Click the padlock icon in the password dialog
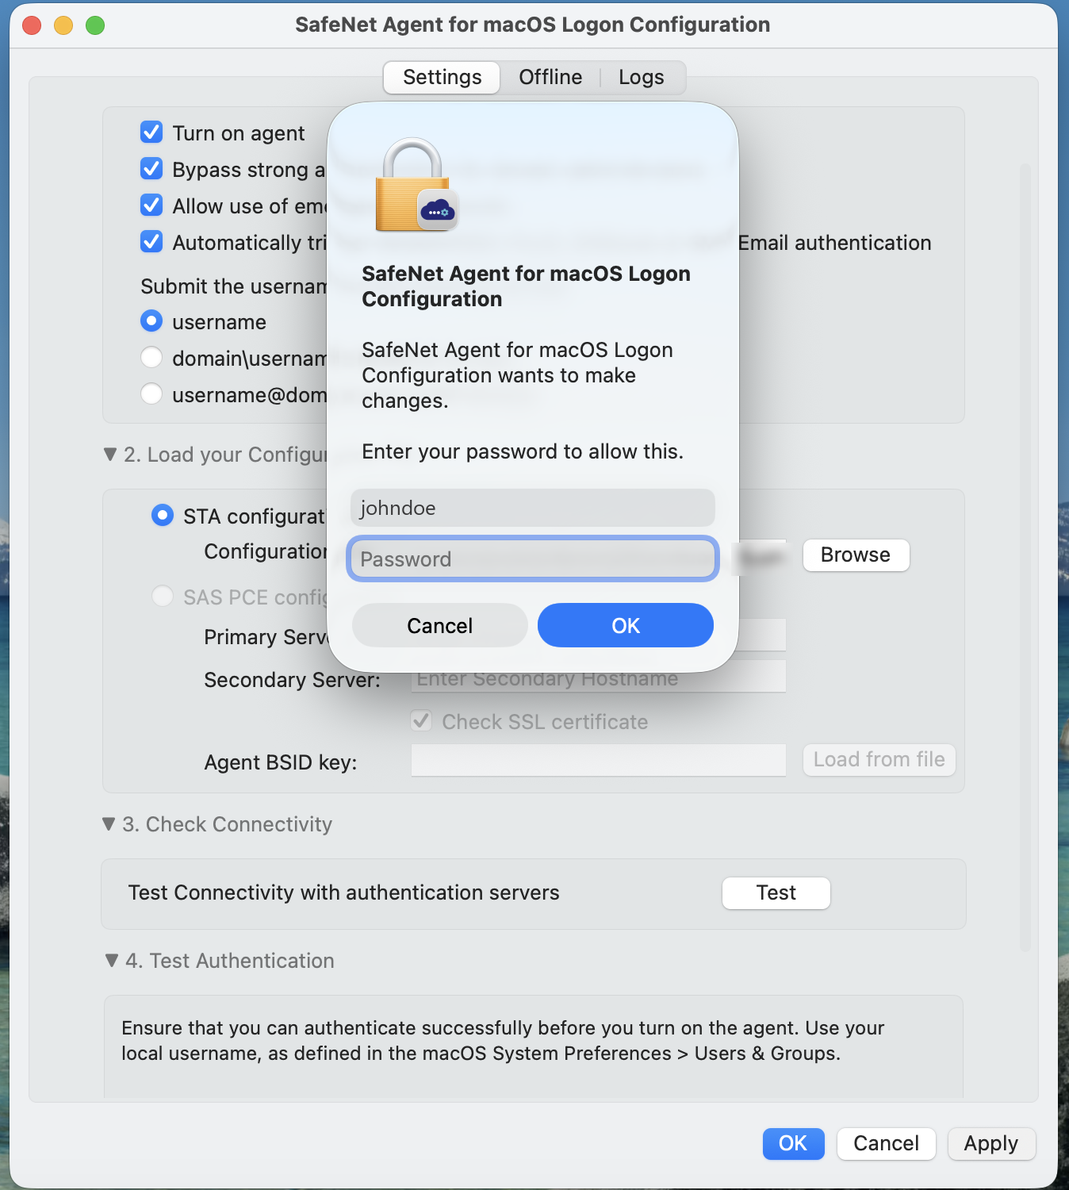This screenshot has width=1069, height=1190. 416,185
